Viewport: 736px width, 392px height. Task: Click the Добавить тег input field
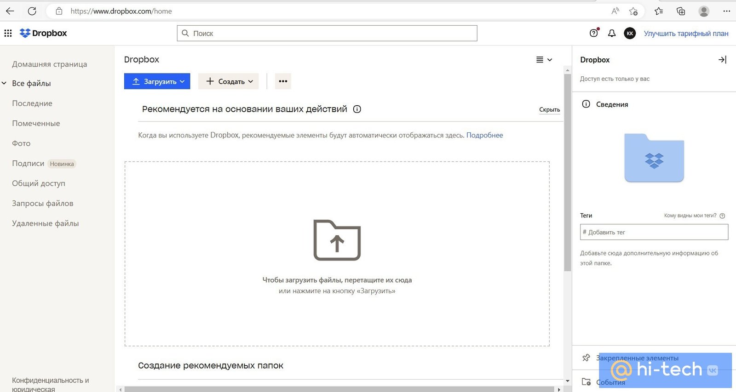pyautogui.click(x=654, y=232)
